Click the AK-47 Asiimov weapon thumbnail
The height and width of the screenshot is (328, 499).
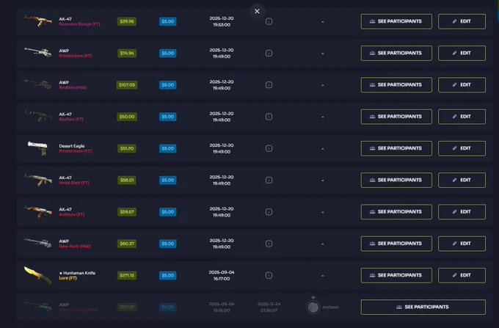38,211
